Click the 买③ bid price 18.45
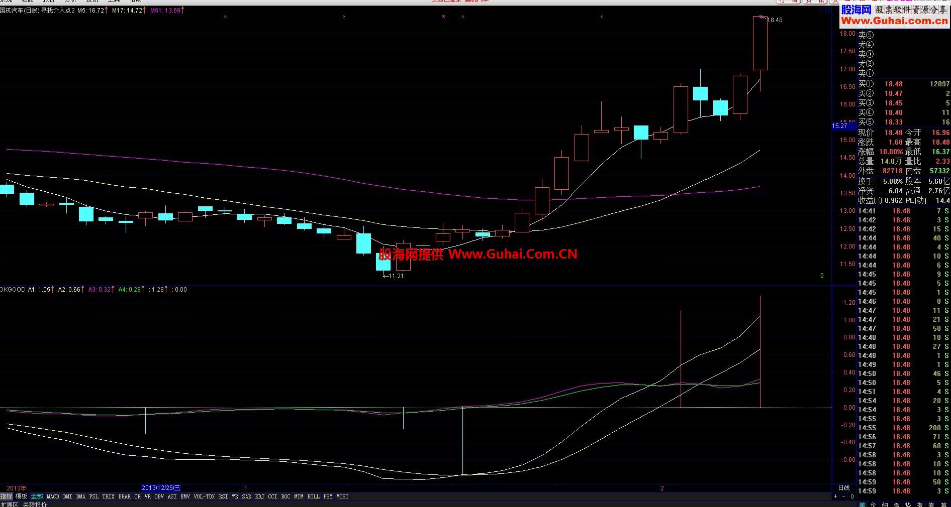 tap(894, 103)
